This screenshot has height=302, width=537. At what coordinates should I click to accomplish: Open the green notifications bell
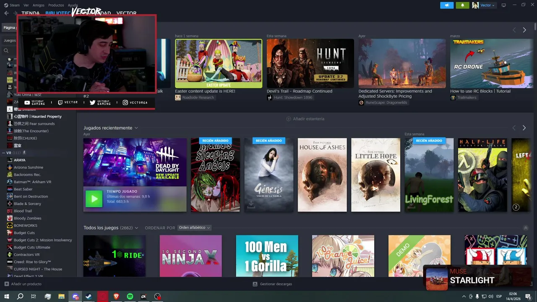[x=463, y=5]
